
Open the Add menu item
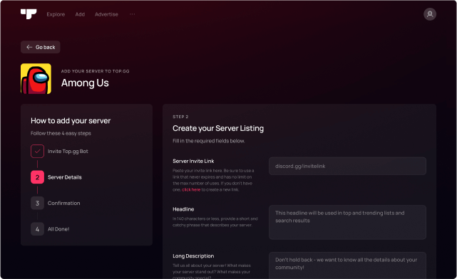point(80,14)
